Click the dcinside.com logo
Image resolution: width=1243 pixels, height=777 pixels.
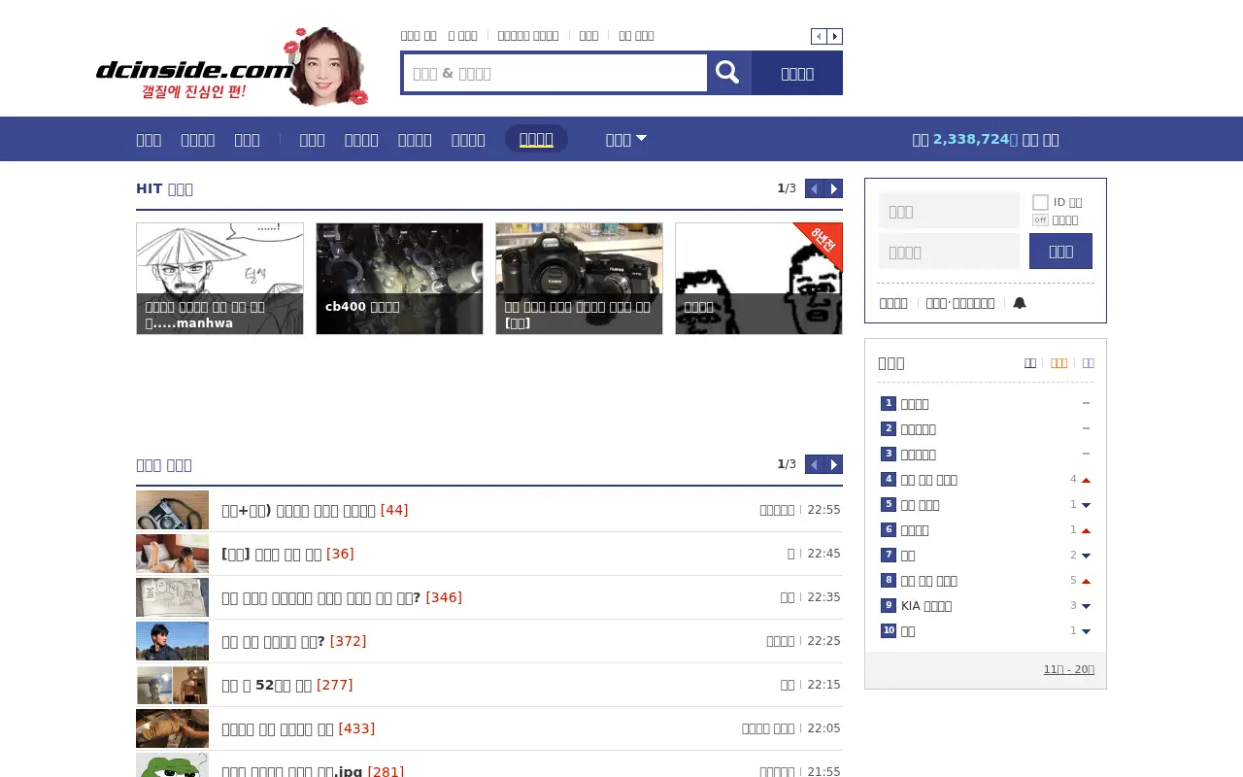point(194,70)
